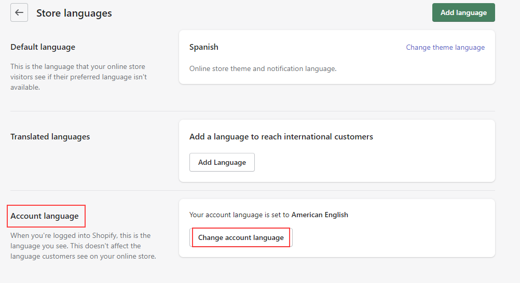
Task: Click the Spanish default language label
Action: 203,47
